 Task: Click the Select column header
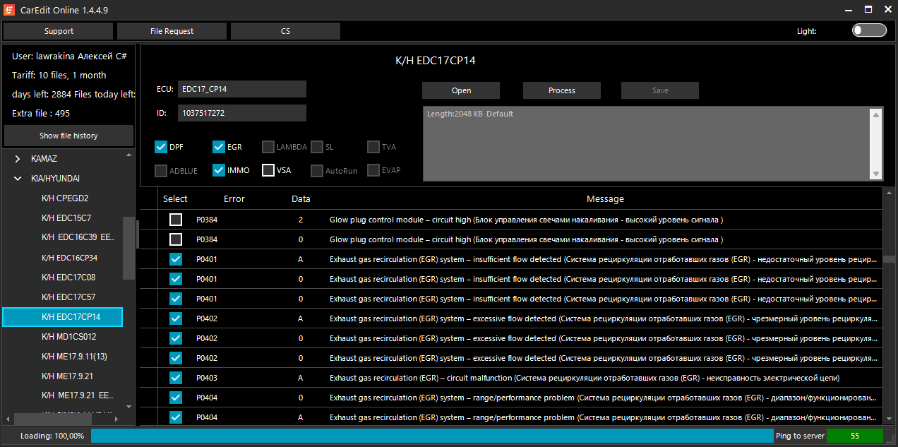click(x=175, y=199)
